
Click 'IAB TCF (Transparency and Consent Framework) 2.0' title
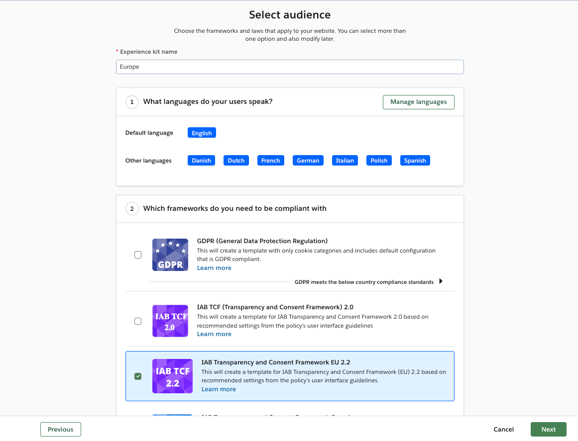(x=275, y=307)
